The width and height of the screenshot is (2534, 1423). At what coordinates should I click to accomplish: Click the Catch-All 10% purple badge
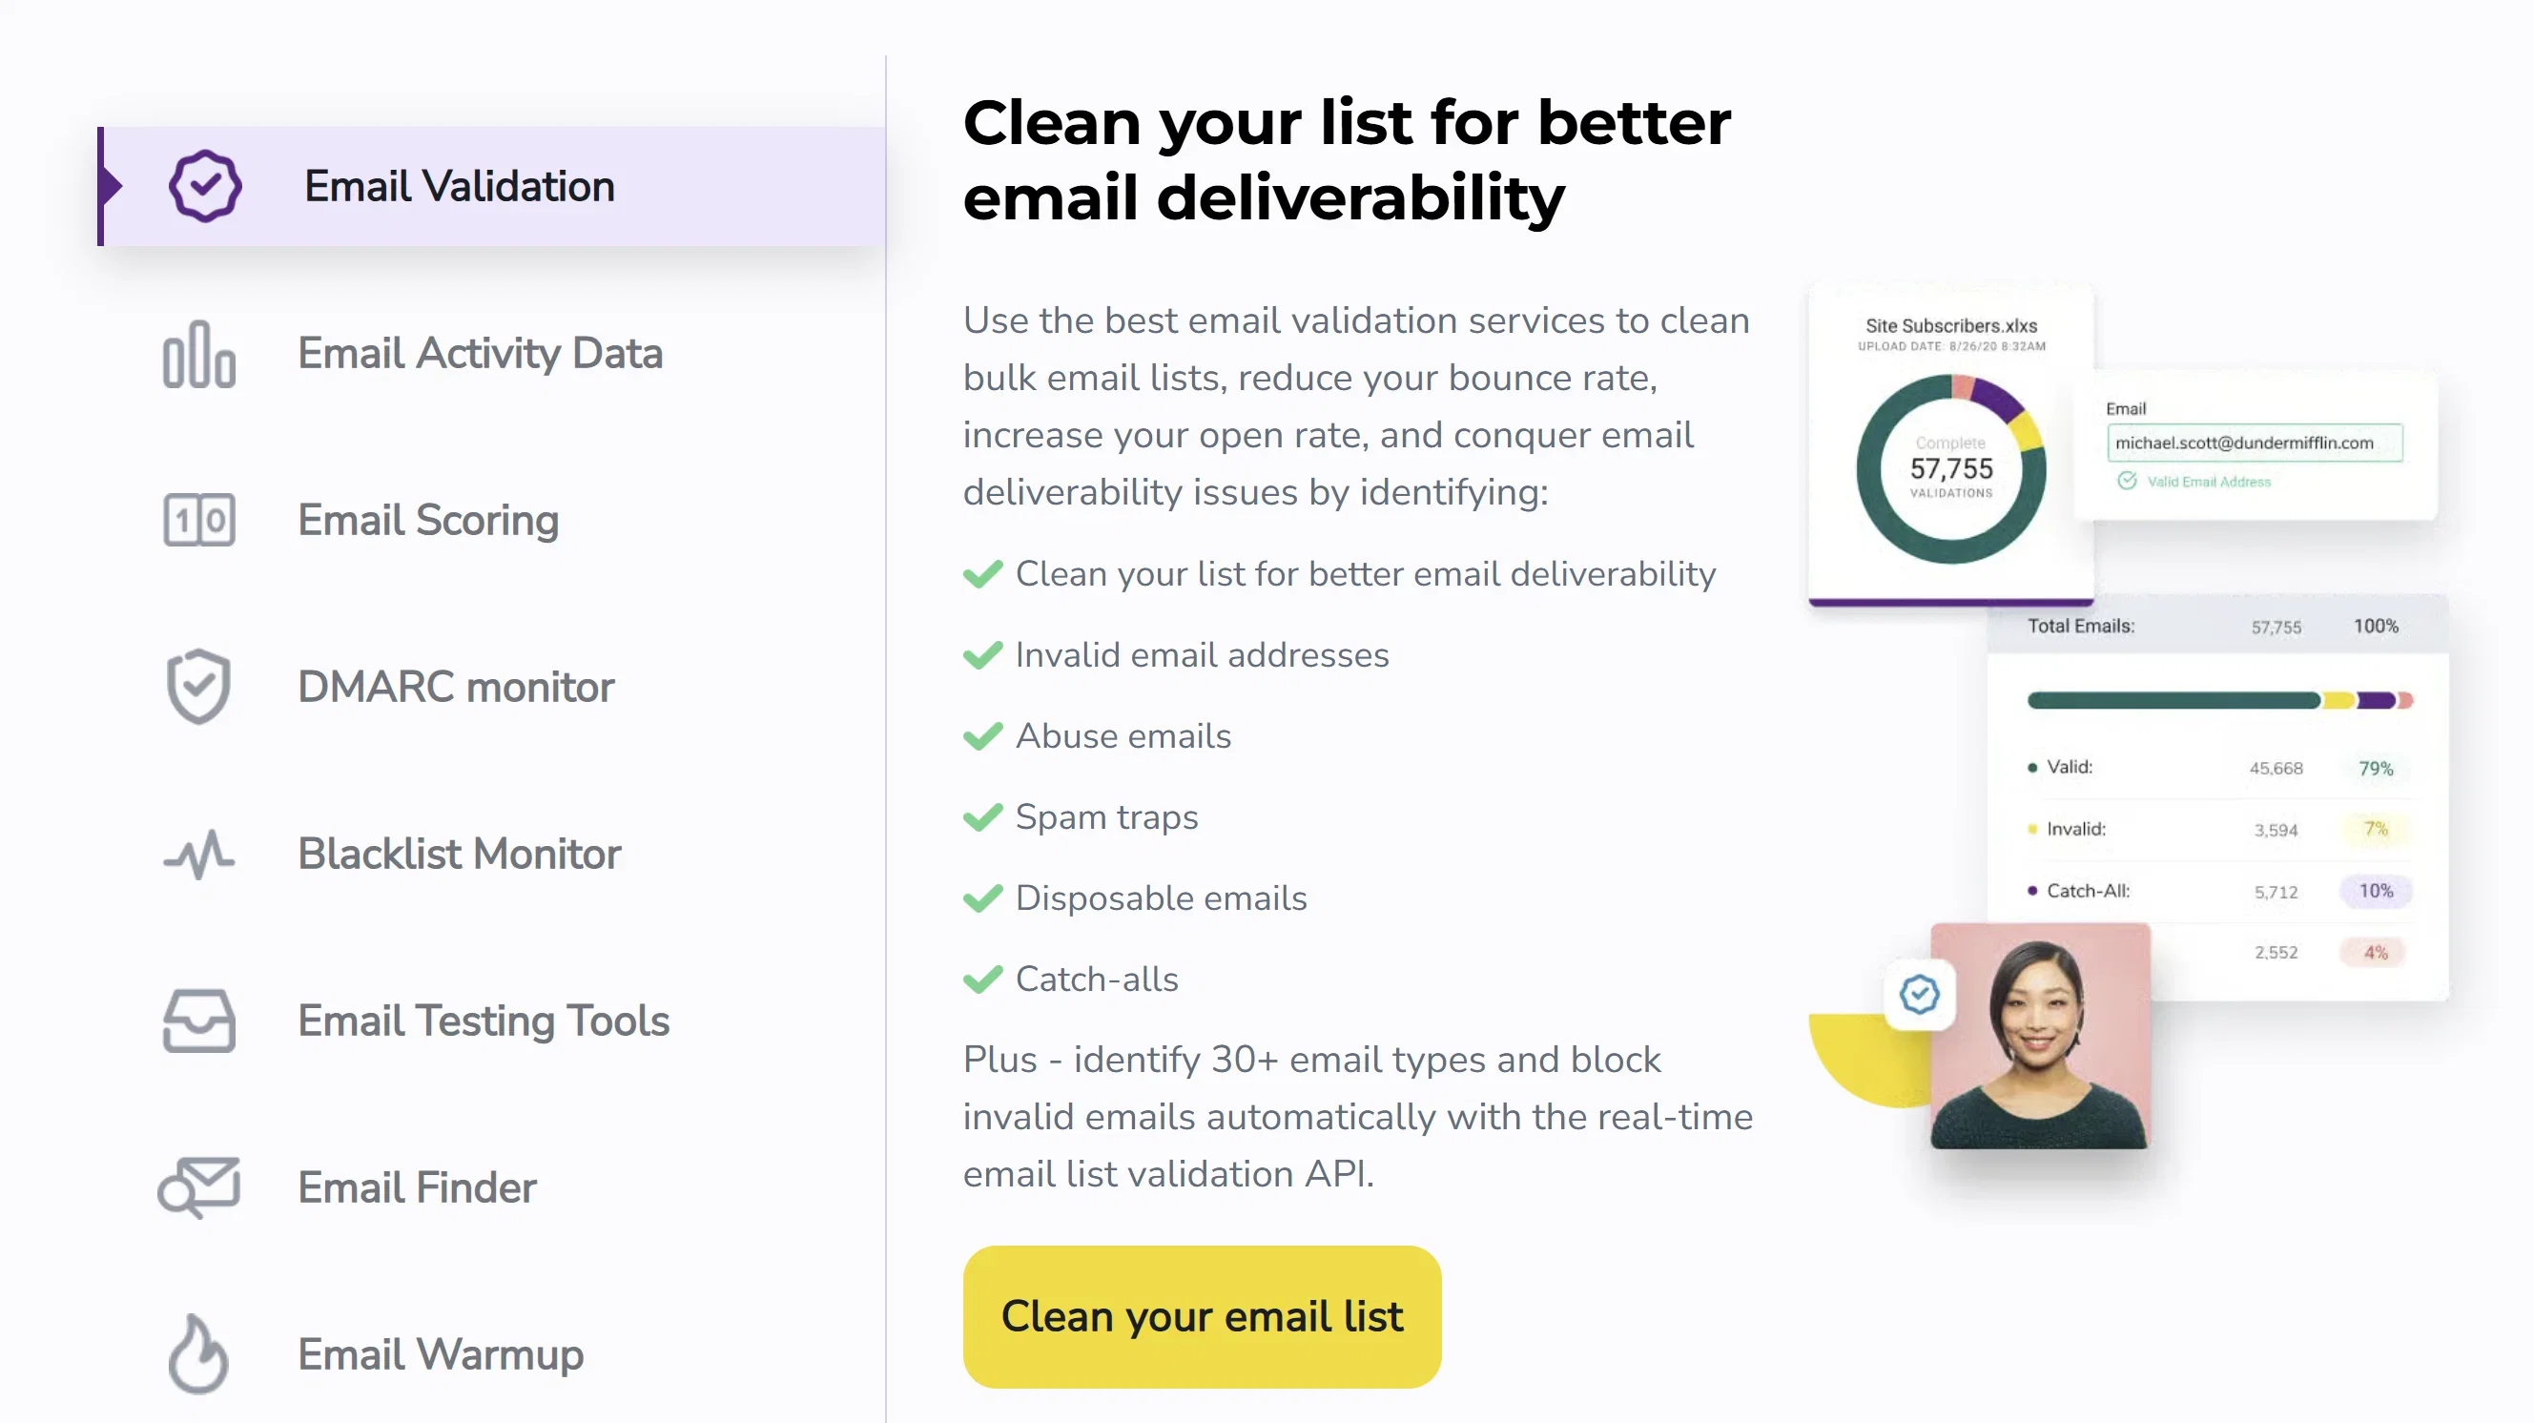[x=2376, y=891]
